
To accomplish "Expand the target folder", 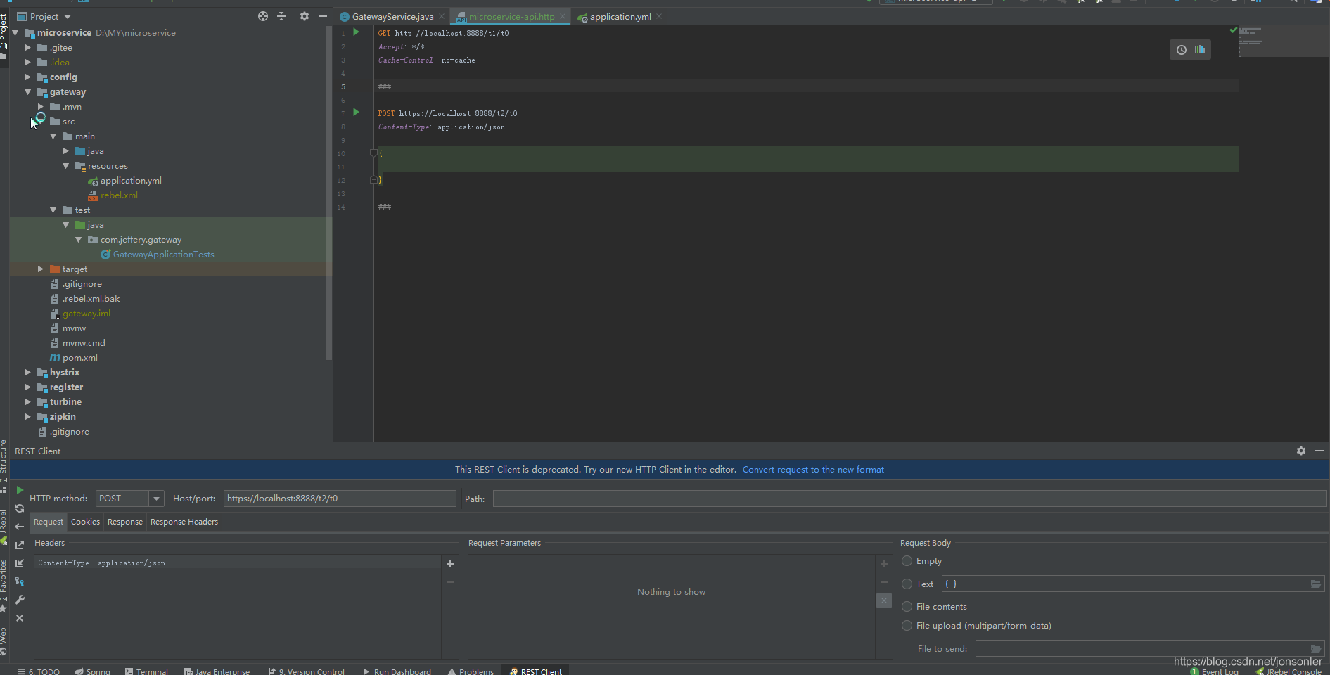I will [x=41, y=269].
